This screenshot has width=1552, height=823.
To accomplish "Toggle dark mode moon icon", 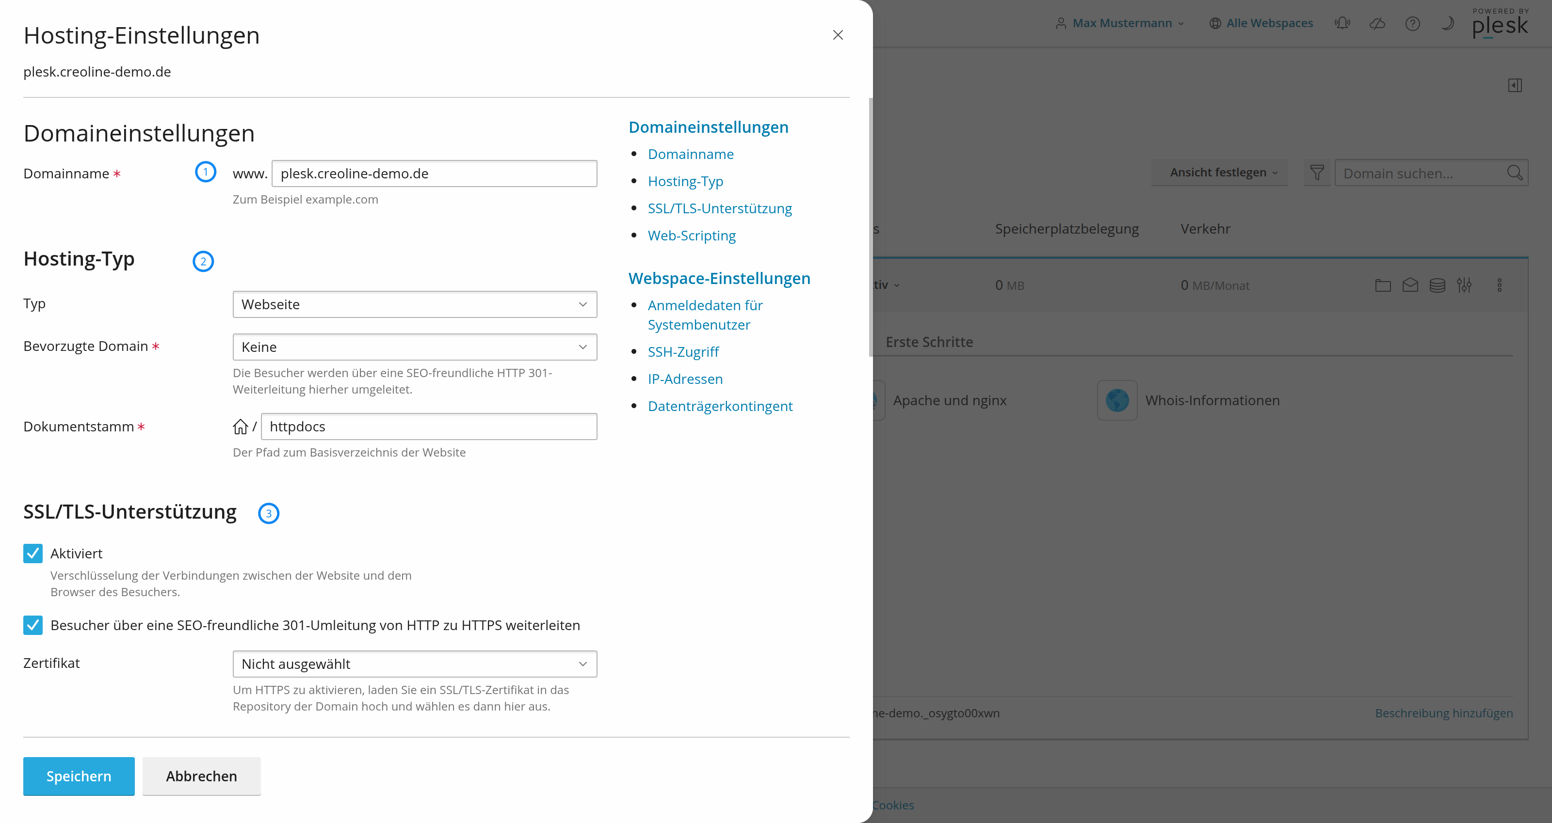I will [1447, 23].
